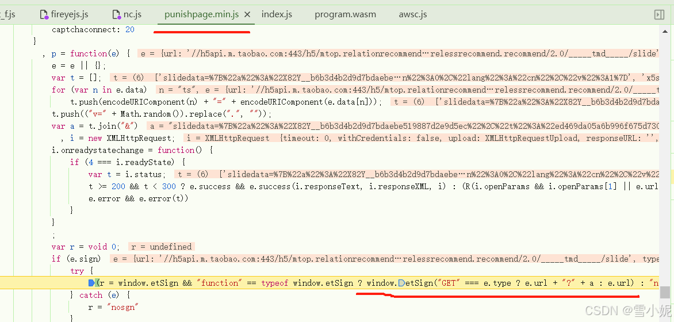Click the breakpoint marker before (r = window.etSign
The height and width of the screenshot is (322, 674).
coord(91,283)
